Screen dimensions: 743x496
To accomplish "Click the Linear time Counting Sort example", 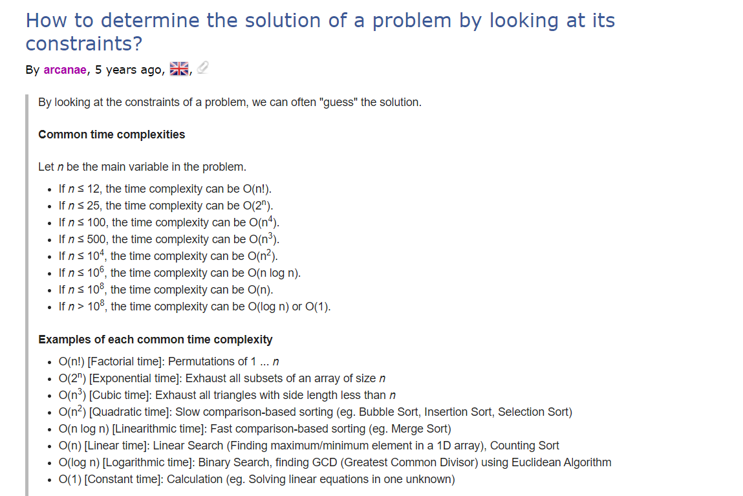I will (308, 446).
